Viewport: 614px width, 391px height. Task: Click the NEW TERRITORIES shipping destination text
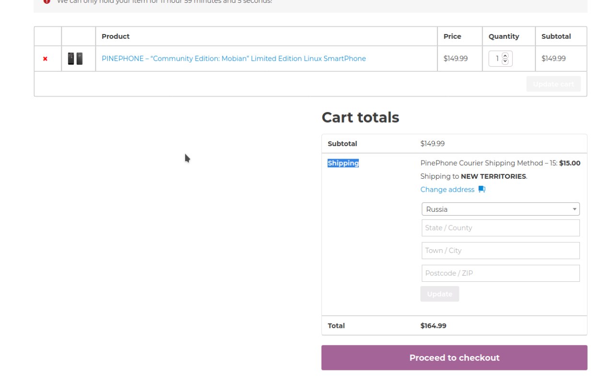pos(494,176)
